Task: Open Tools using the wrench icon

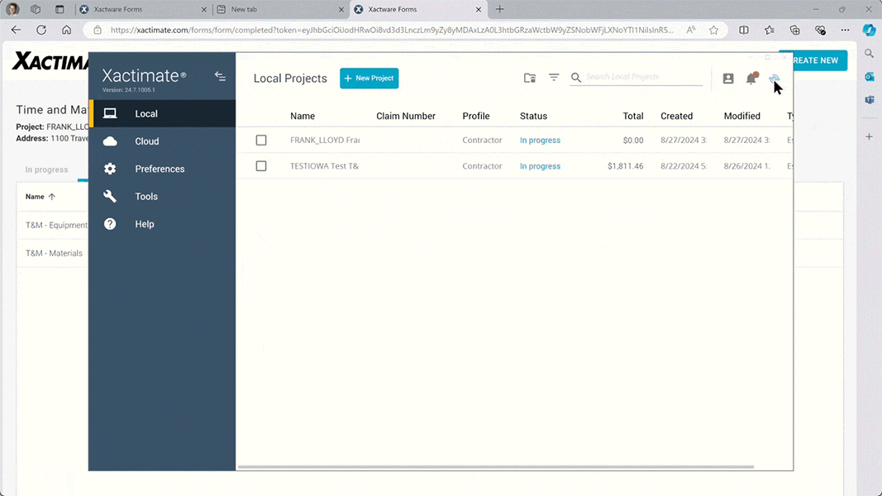Action: (146, 196)
